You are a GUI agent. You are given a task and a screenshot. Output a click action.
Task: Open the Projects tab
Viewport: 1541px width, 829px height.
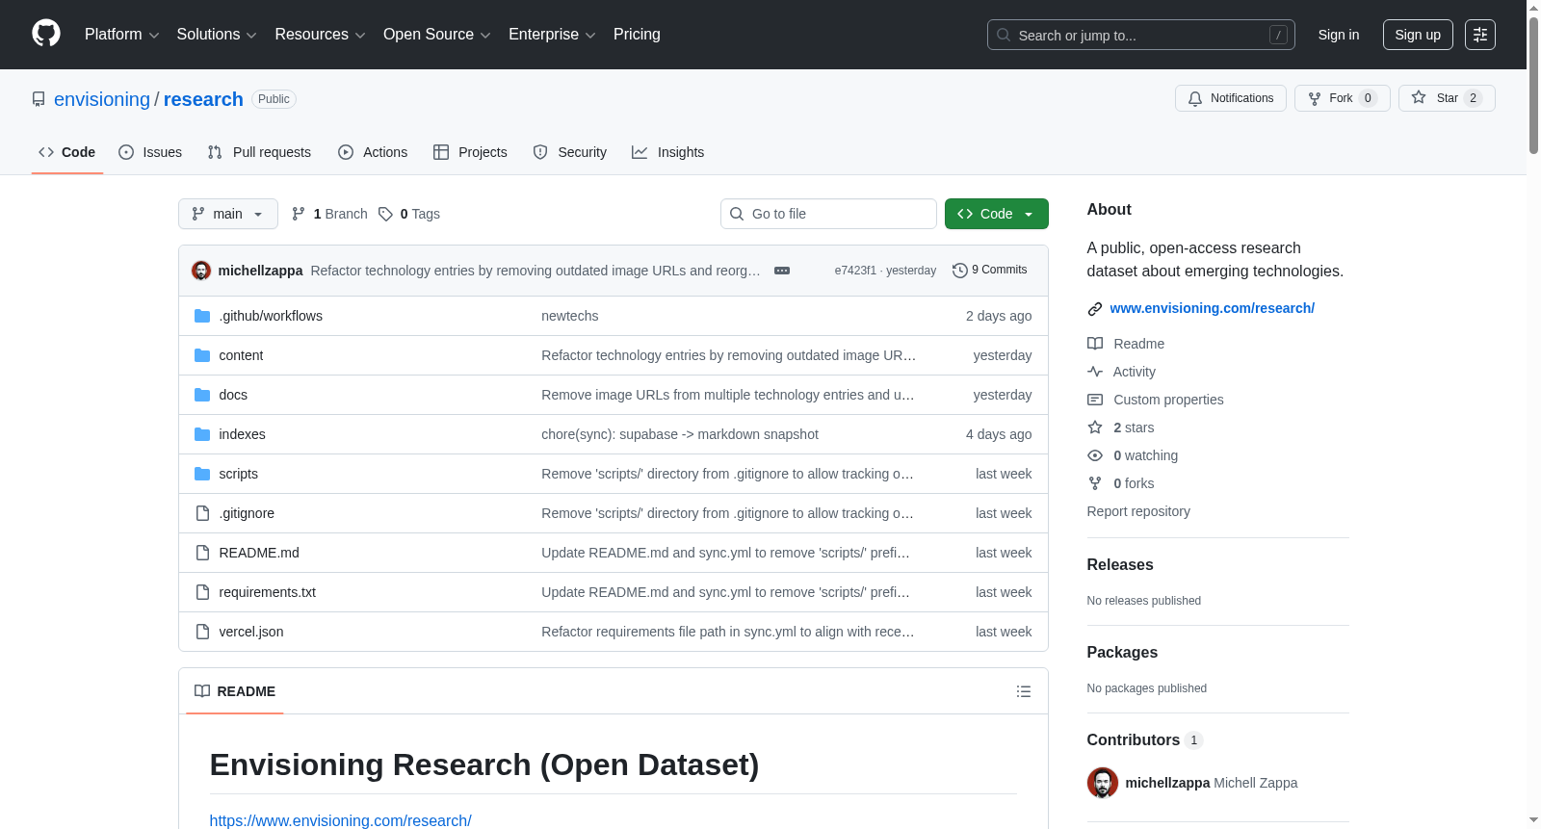(470, 152)
